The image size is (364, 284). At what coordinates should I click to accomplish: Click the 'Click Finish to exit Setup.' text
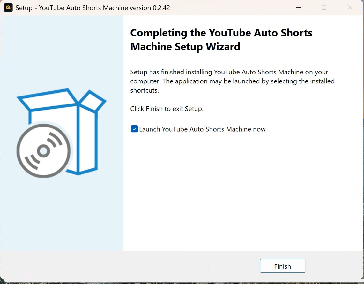tap(167, 109)
